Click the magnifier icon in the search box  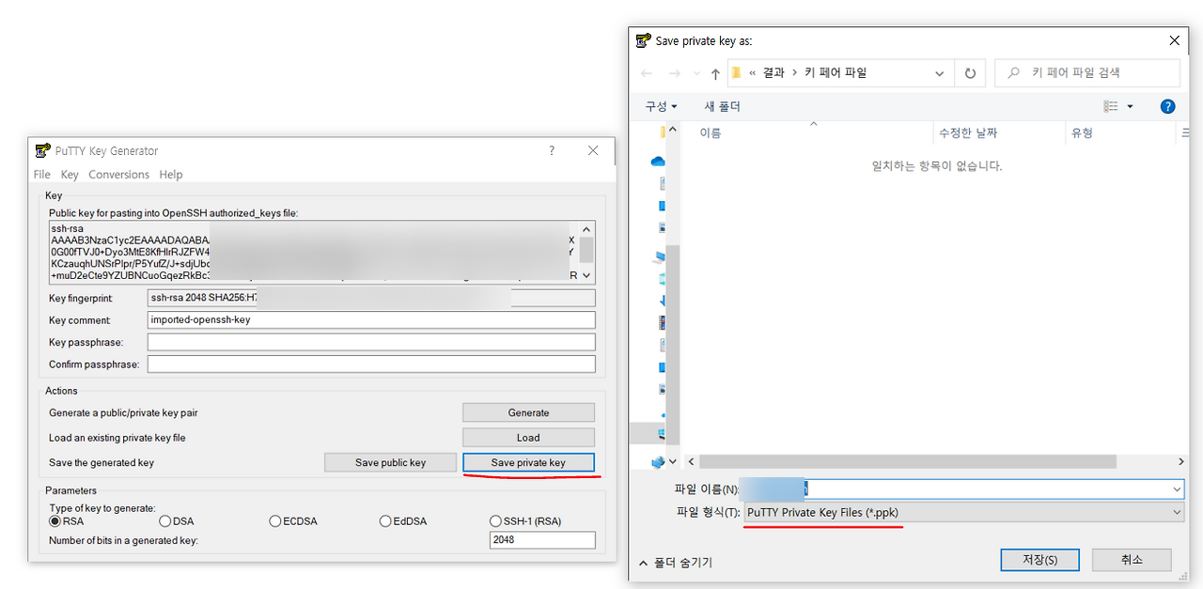[1013, 73]
